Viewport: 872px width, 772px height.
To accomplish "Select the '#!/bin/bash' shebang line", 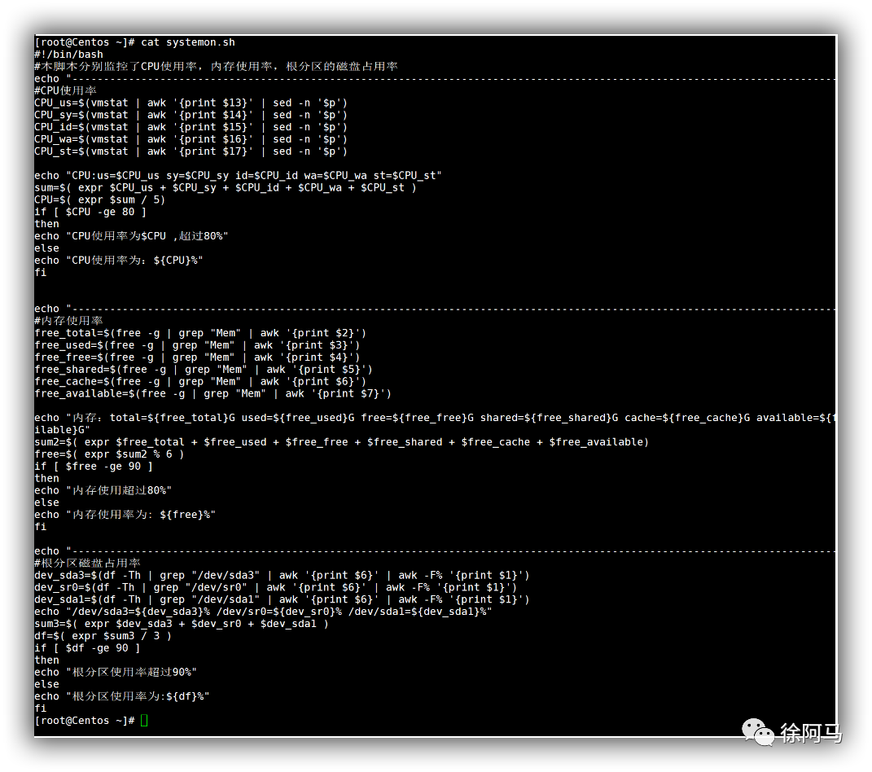I will pyautogui.click(x=69, y=55).
